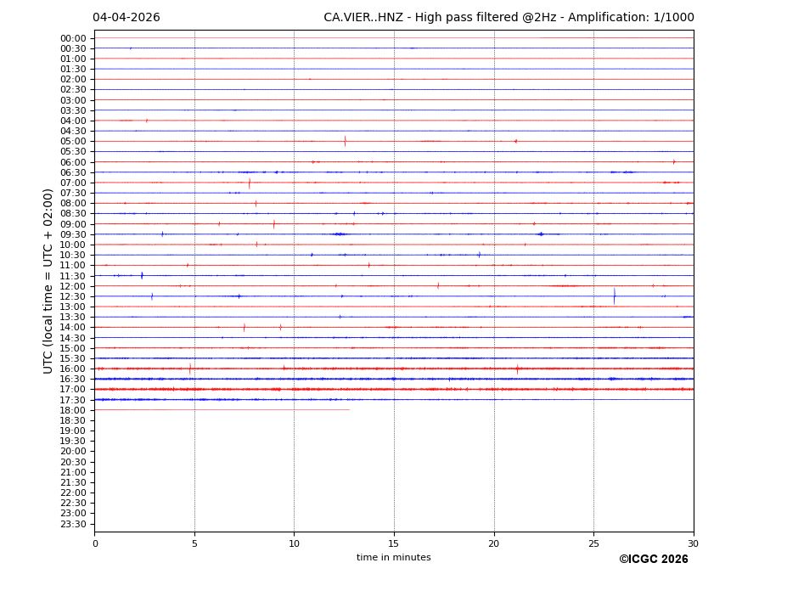Select the 05:00 time row label

pyautogui.click(x=73, y=142)
